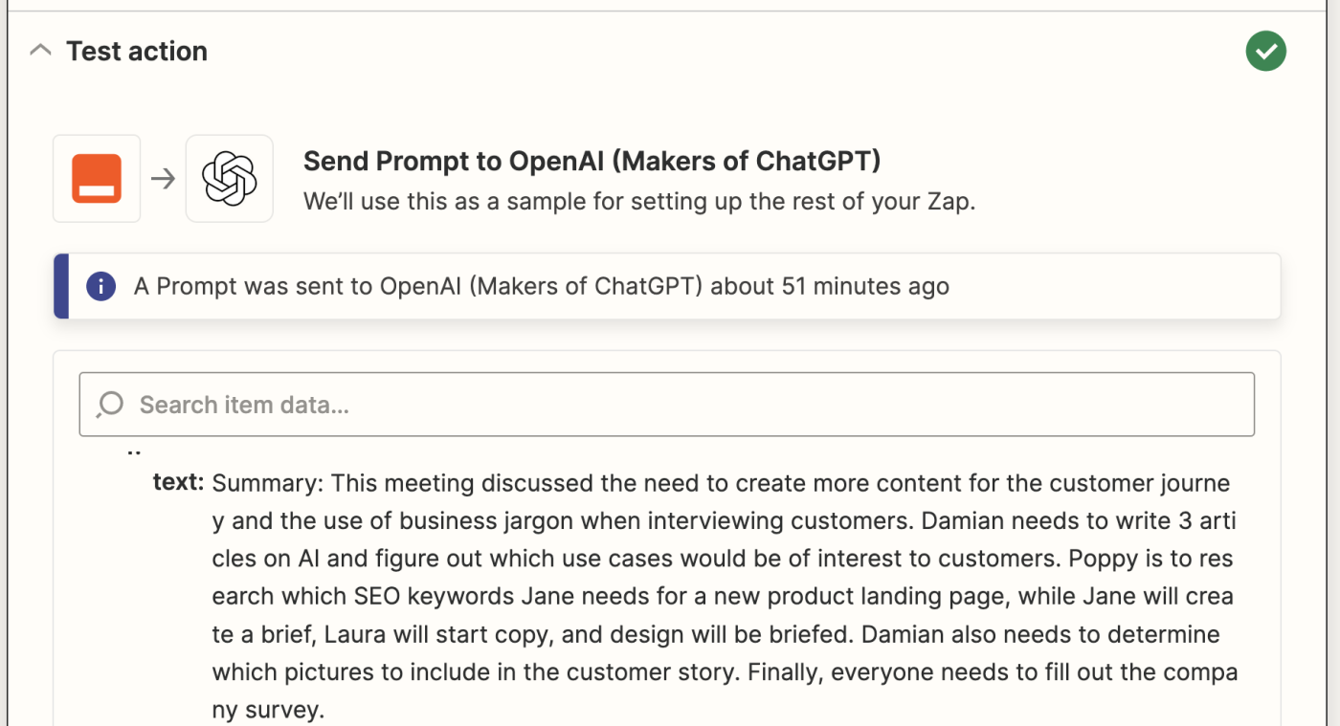
Task: Click the truncated dots above text field
Action: tap(134, 451)
